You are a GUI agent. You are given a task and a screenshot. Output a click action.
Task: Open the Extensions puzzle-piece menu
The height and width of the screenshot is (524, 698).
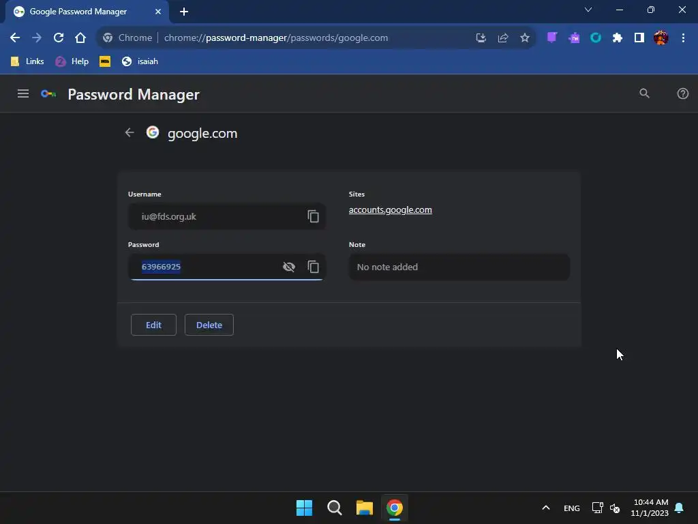[x=618, y=38]
